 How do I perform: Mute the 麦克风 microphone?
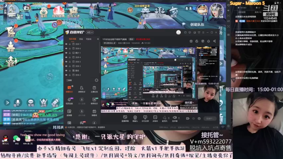[x=164, y=119]
